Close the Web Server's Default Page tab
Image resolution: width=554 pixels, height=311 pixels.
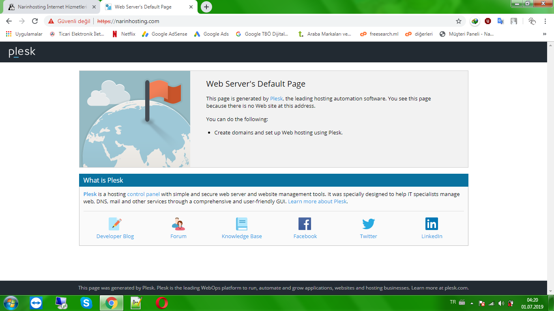[x=191, y=7]
